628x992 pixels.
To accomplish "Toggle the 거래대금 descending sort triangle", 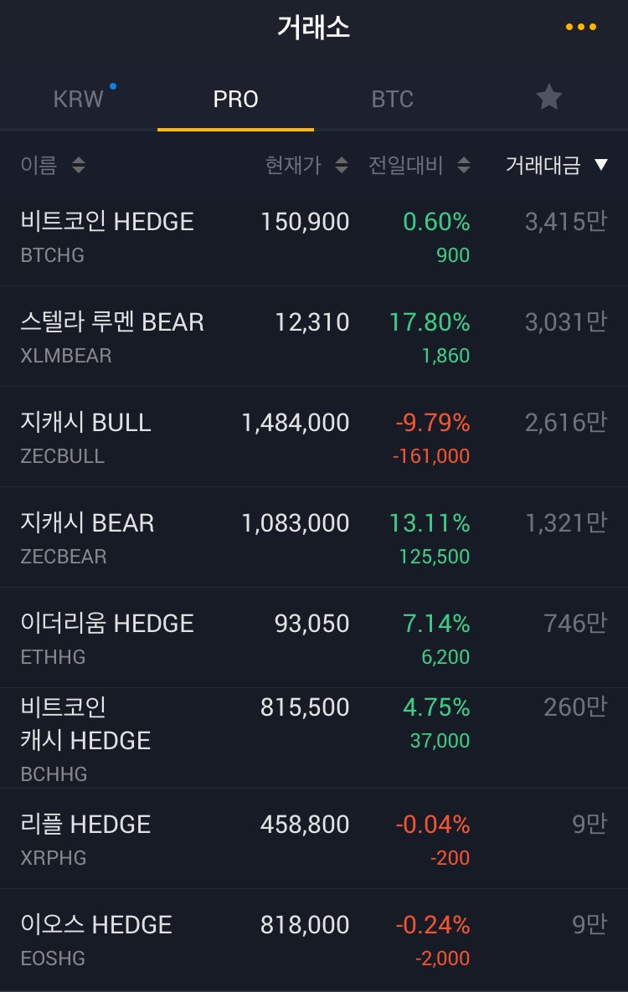I will point(600,165).
